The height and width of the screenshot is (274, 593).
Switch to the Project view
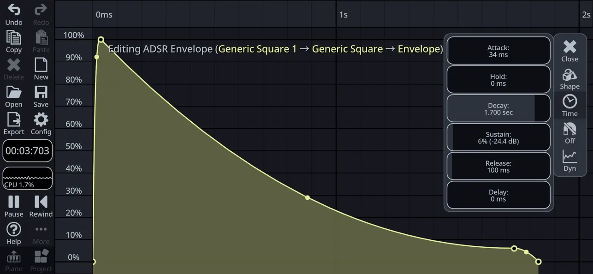click(41, 261)
